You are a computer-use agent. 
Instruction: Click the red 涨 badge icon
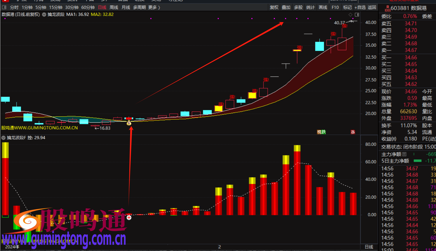pos(353,132)
